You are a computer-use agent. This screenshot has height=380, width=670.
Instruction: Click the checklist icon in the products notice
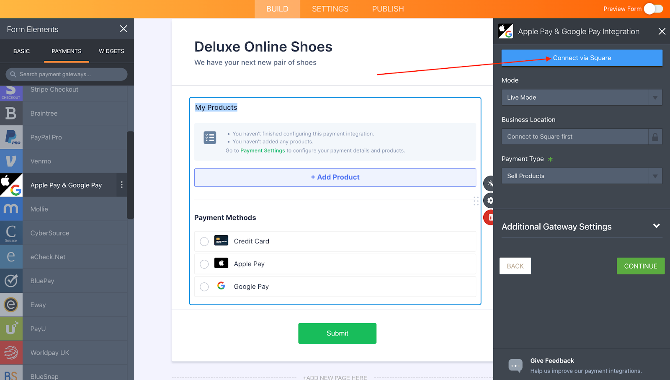pos(210,137)
